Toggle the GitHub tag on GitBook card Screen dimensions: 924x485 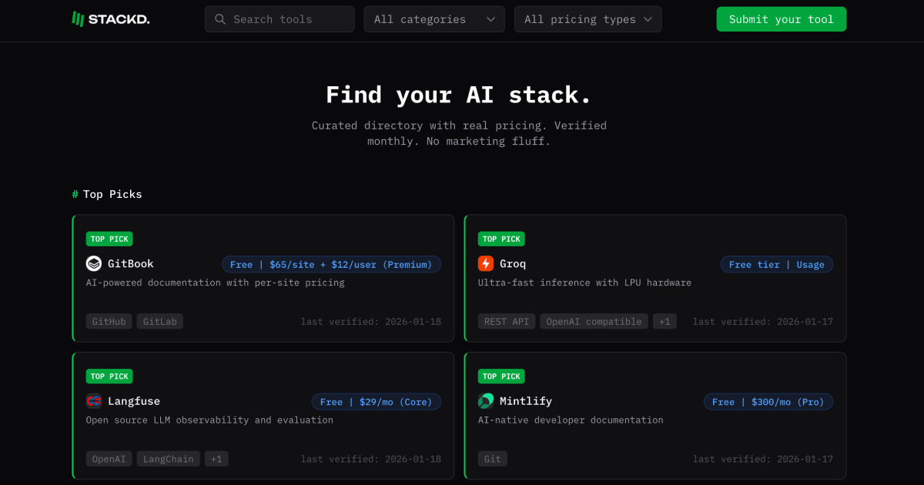click(109, 321)
